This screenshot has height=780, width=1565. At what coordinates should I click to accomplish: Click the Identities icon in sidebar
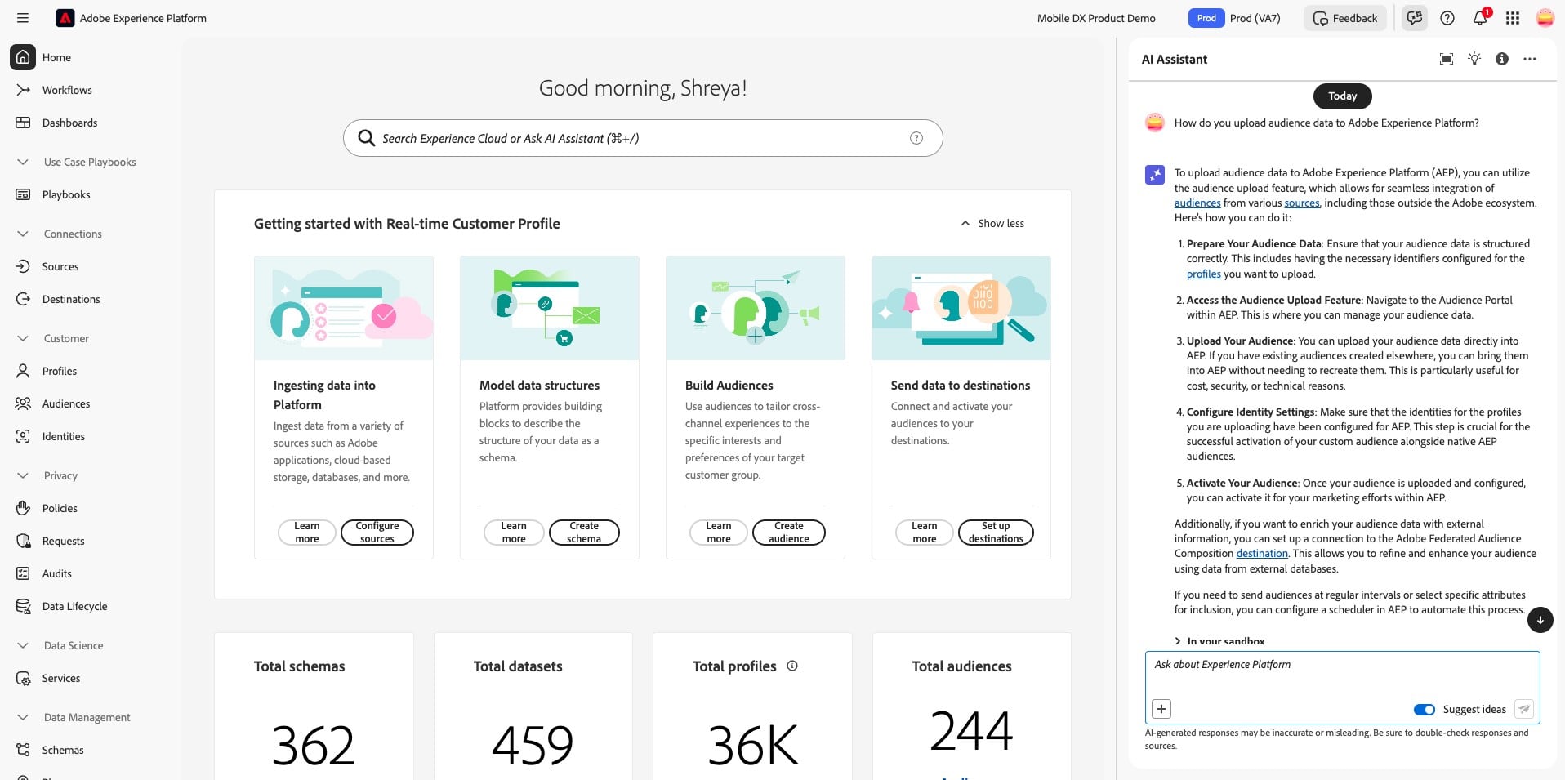pyautogui.click(x=23, y=436)
